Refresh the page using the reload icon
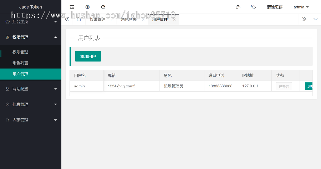321x169 pixels. (103, 7)
